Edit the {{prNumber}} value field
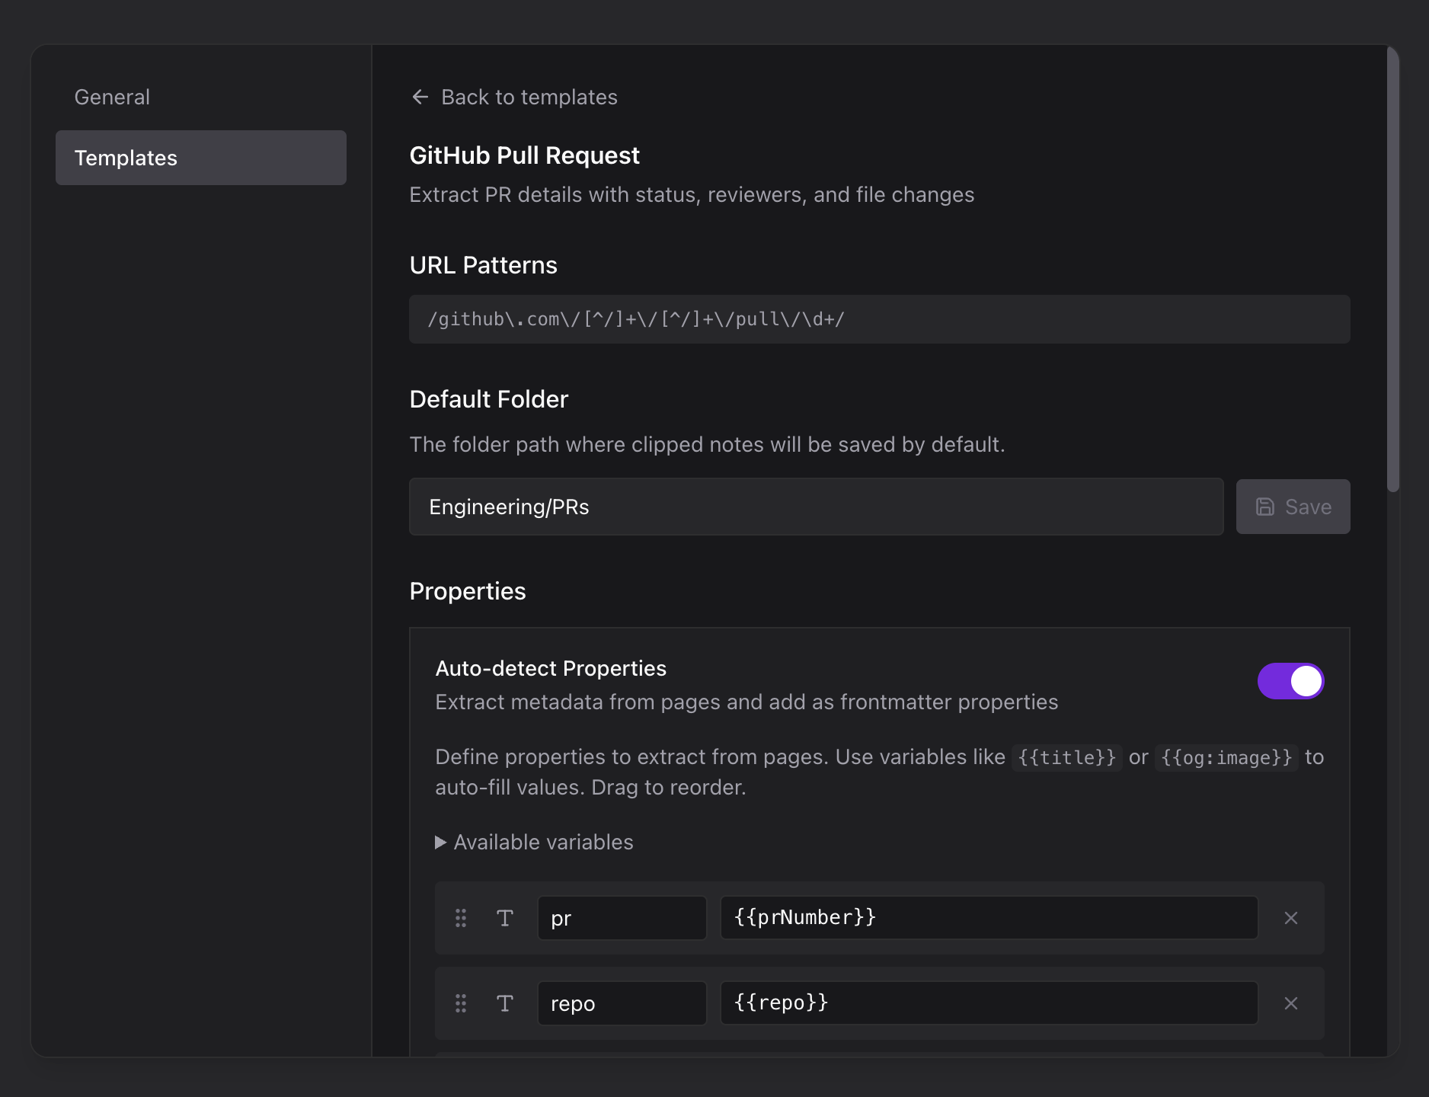 (989, 918)
